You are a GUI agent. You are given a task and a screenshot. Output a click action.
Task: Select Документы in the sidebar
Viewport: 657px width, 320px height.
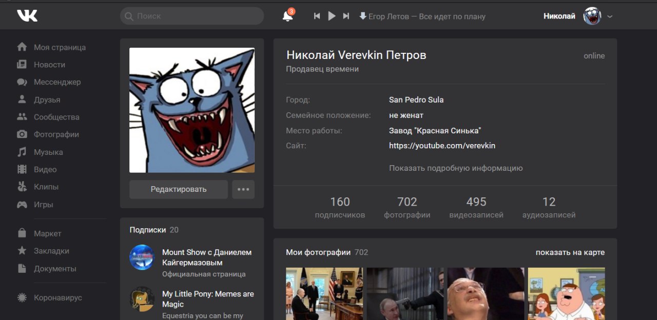[55, 268]
